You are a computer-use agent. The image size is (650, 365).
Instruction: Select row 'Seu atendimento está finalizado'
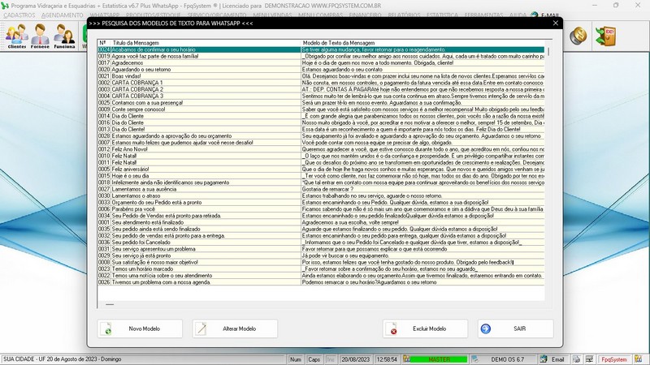[321, 222]
